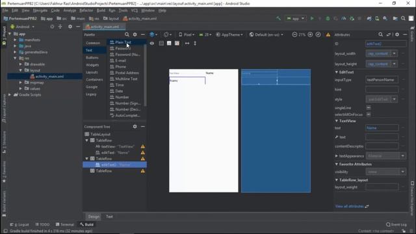Click Zoom to Fit Screen icon
The width and height of the screenshot is (416, 234).
coord(318,34)
